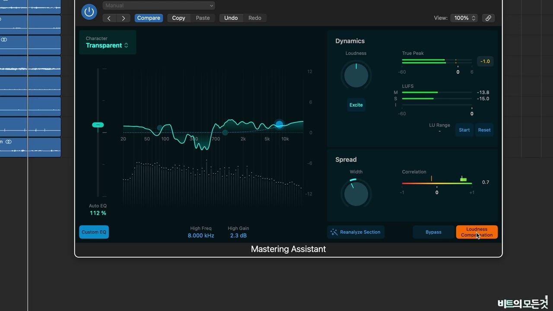
Task: Select the EQ node near 700 Hz
Action: tap(225, 133)
